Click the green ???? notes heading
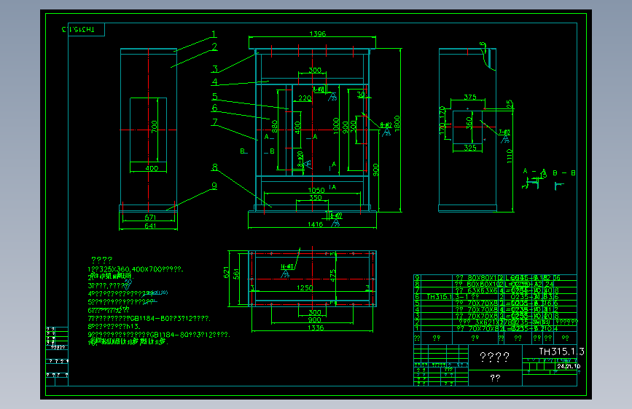 click(x=101, y=260)
